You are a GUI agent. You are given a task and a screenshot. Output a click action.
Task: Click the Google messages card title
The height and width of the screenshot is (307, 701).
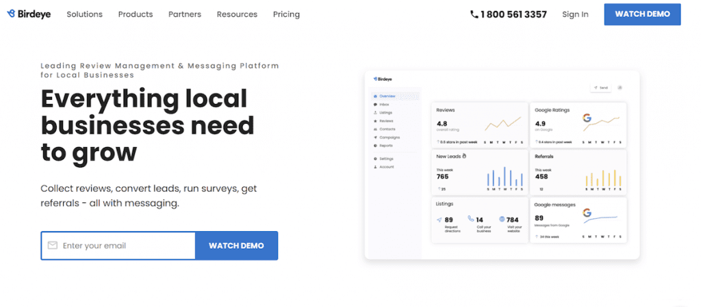(x=555, y=205)
